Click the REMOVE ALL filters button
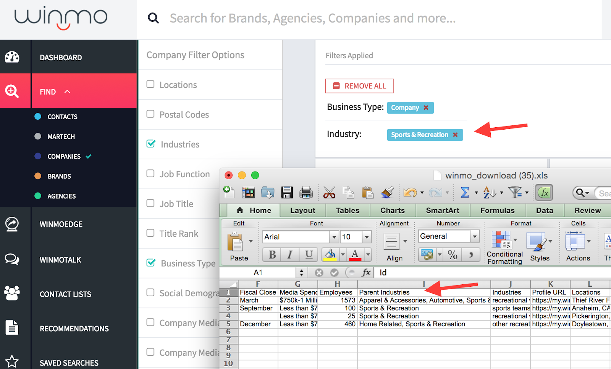Viewport: 611px width, 369px height. coord(359,86)
